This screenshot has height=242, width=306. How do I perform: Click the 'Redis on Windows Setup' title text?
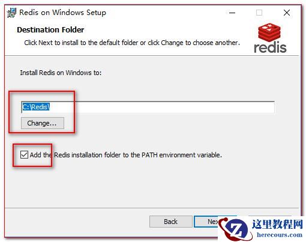pyautogui.click(x=62, y=13)
